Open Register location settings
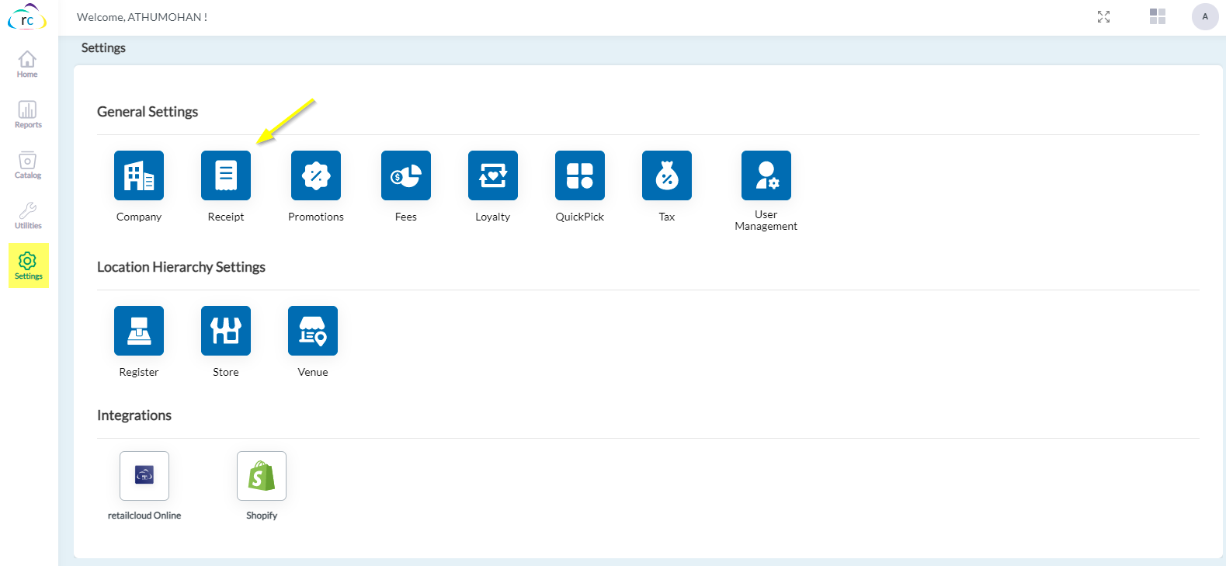 139,331
